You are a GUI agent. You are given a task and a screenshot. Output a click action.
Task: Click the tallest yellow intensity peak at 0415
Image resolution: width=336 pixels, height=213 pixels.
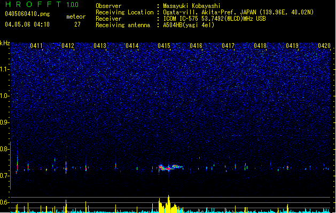[x=169, y=203]
